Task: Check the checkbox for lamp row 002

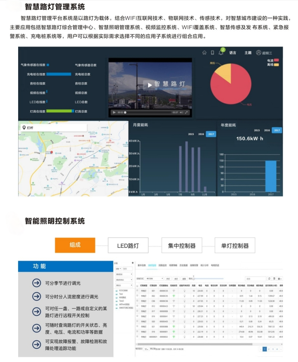Action: click(x=137, y=295)
